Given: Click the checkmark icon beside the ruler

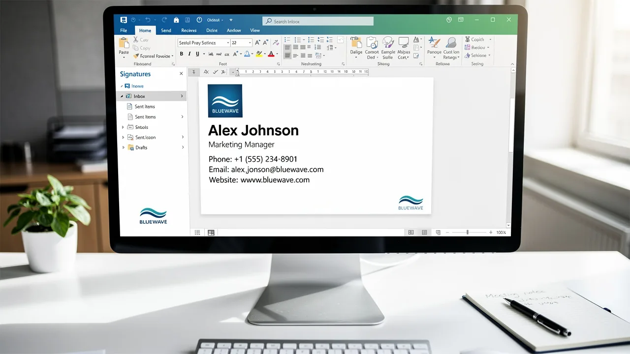Looking at the screenshot, I should point(215,72).
